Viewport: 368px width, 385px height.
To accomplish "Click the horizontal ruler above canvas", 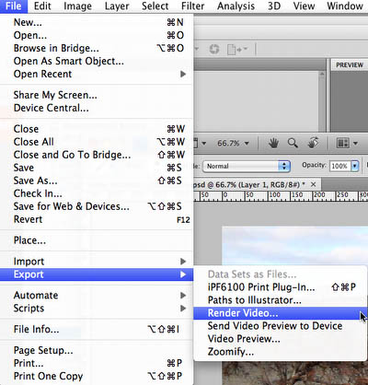I will (281, 196).
